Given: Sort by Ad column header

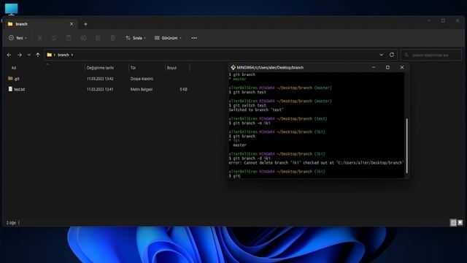Looking at the screenshot, I should click(x=14, y=68).
